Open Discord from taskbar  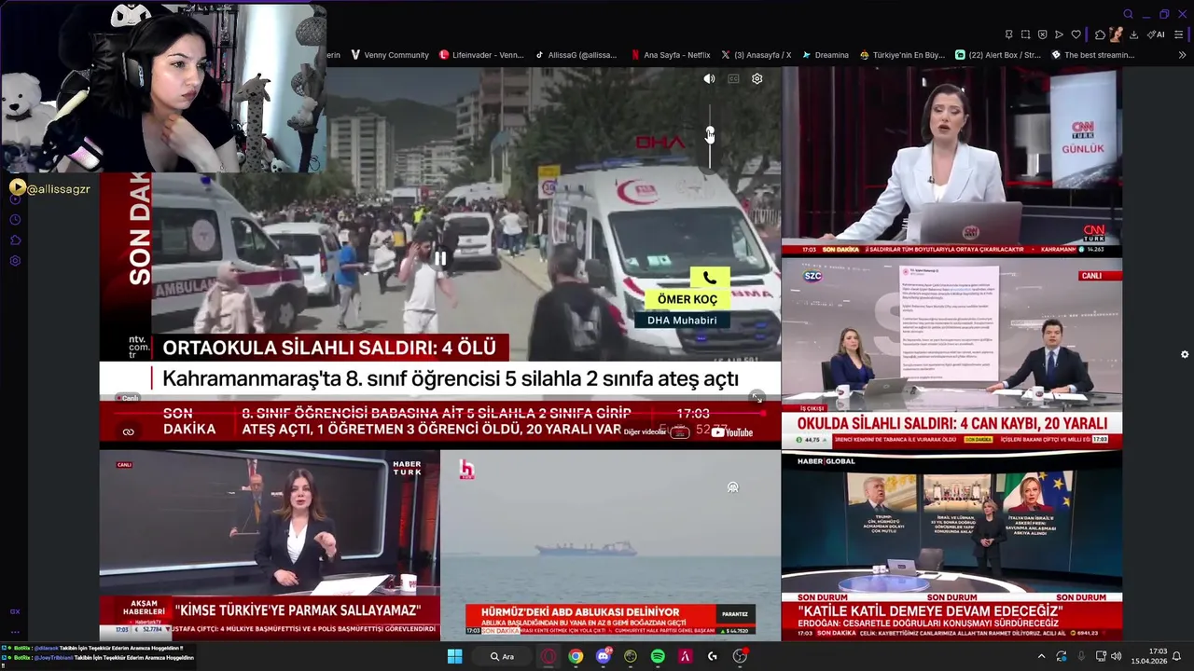click(604, 656)
